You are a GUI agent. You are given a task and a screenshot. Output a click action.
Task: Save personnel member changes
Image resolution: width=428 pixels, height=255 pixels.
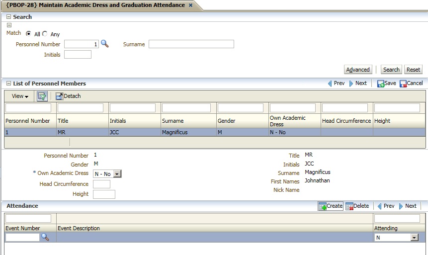(x=387, y=84)
